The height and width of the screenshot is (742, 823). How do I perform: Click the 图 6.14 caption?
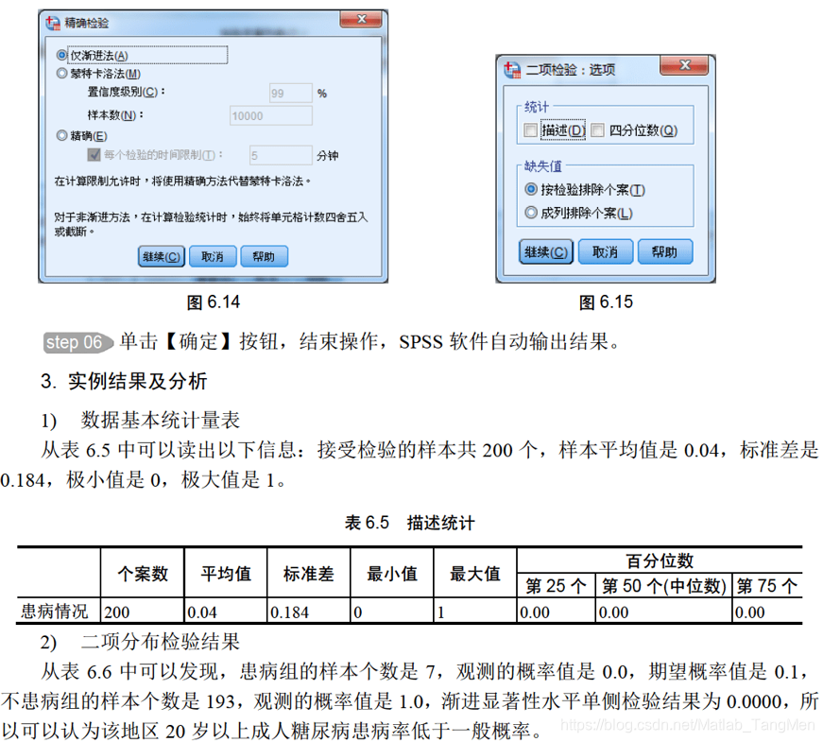[x=214, y=302]
